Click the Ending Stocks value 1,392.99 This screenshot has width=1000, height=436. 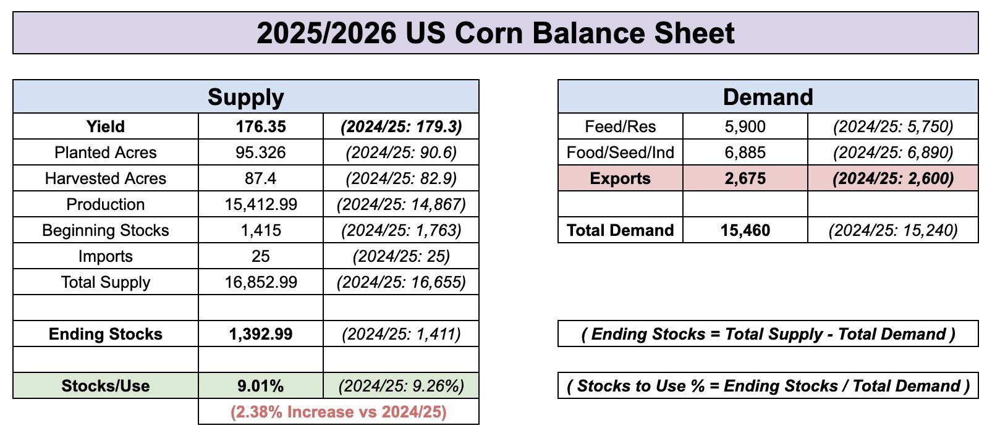coord(261,333)
